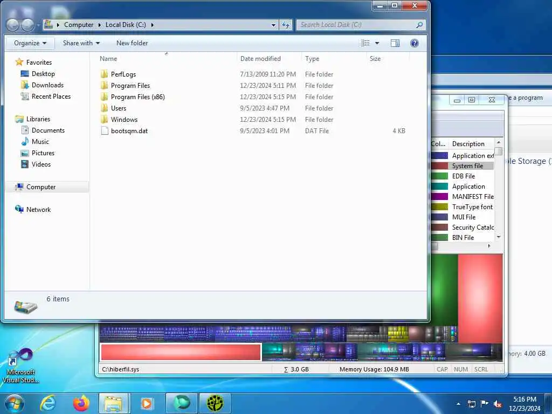Viewport: 552px width, 414px height.
Task: Select Computer in navigation pane
Action: pos(41,187)
